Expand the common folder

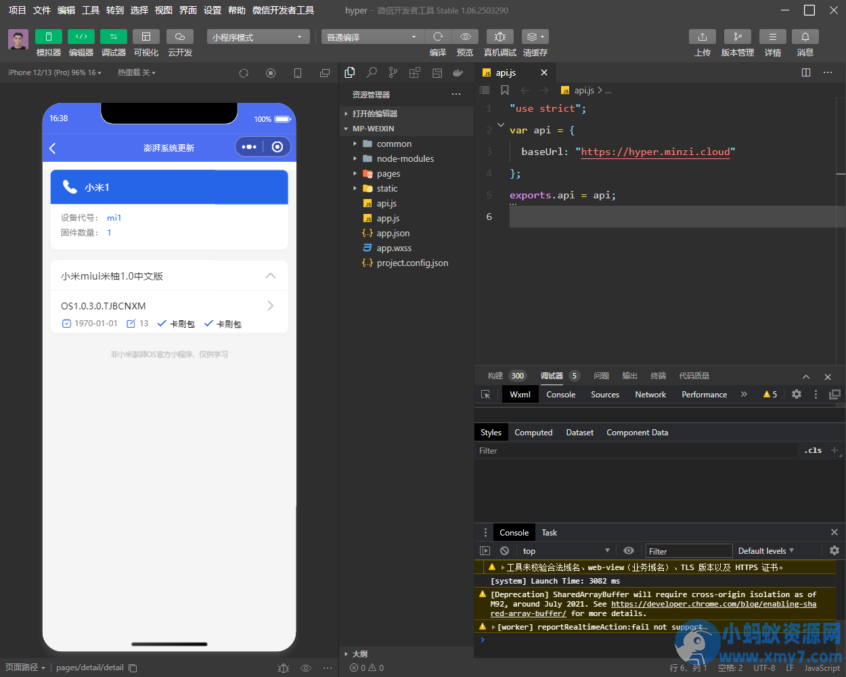[406, 144]
